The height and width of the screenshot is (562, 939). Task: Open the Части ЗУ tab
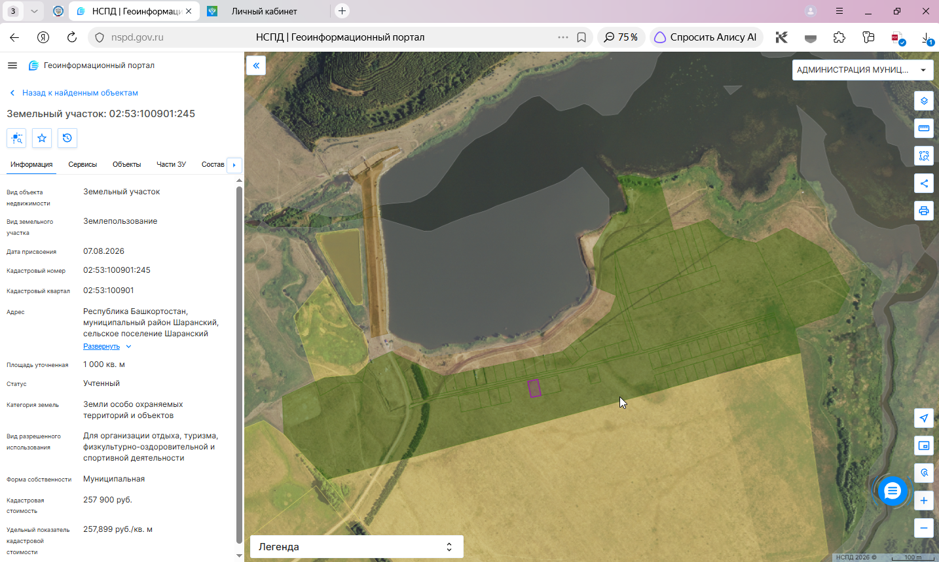click(x=171, y=164)
